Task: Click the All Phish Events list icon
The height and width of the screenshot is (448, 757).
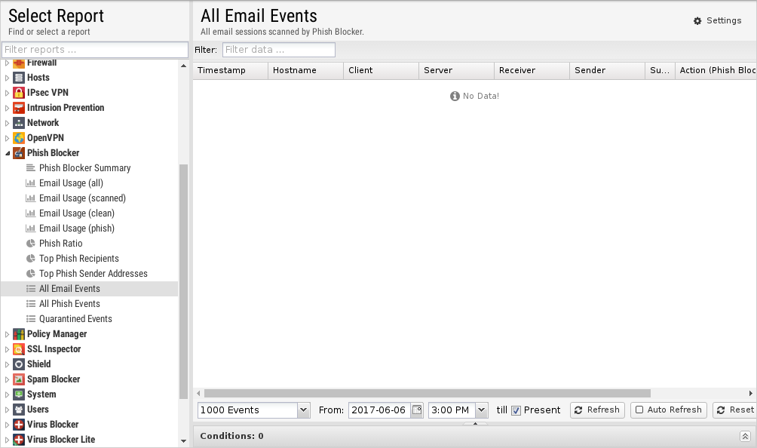Action: tap(30, 304)
